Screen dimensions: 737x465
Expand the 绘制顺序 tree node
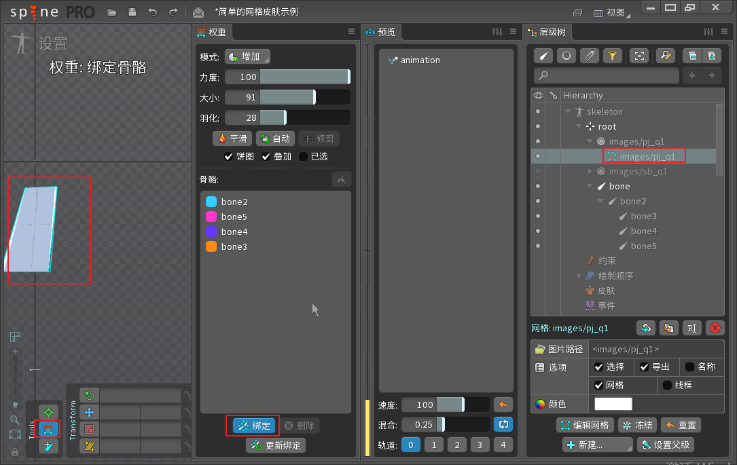579,276
